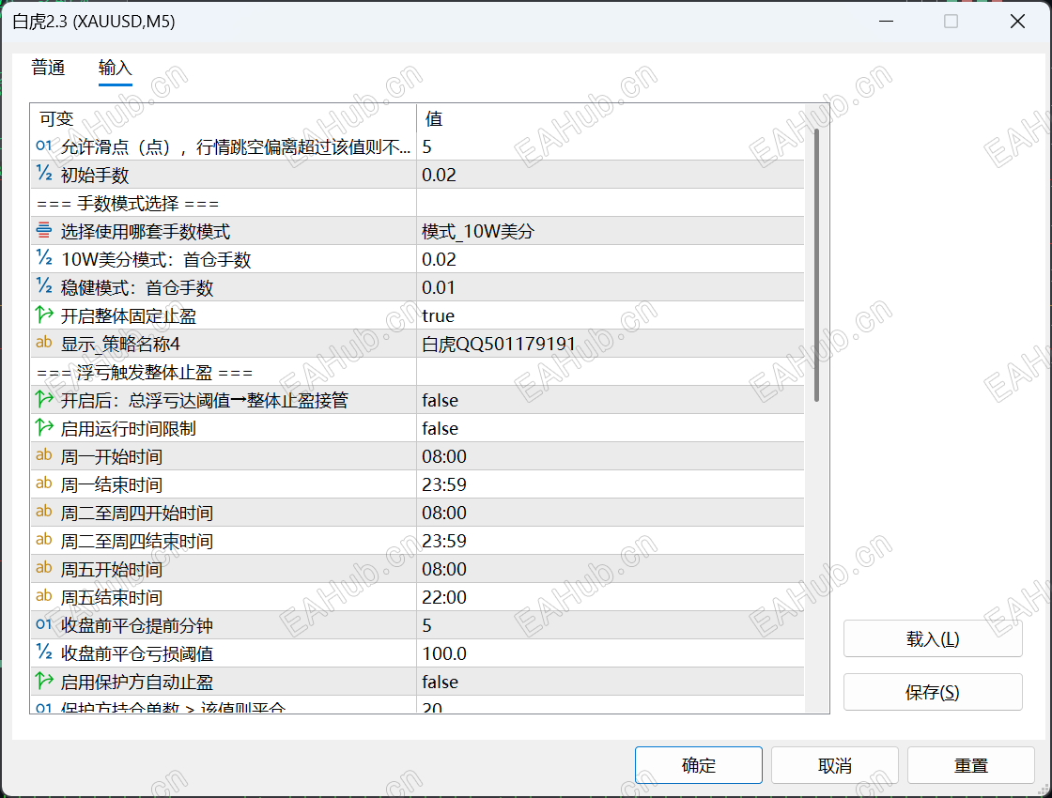The width and height of the screenshot is (1052, 798).
Task: Select the 允许滑点 value field 5
Action: pyautogui.click(x=610, y=146)
